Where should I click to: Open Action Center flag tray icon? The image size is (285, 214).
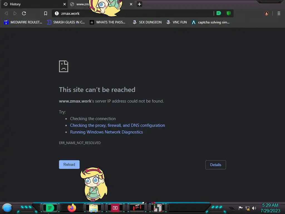click(241, 208)
